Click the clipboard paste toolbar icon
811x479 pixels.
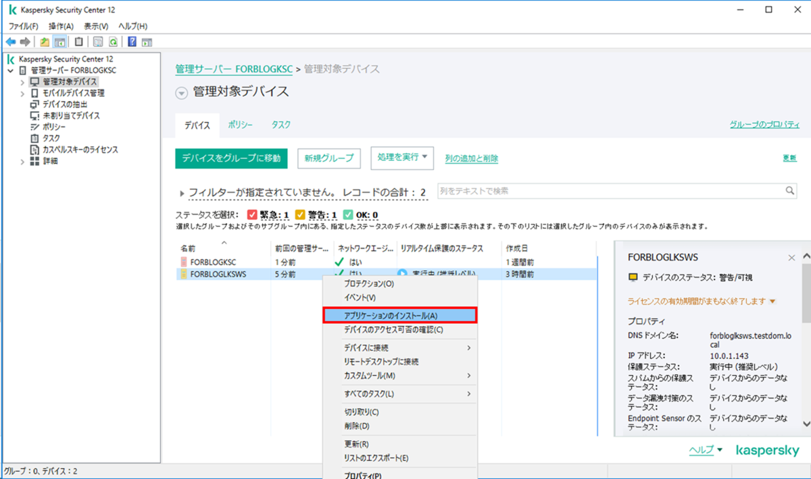point(79,41)
